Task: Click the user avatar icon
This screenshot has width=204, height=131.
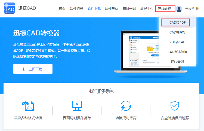Action: [179, 9]
